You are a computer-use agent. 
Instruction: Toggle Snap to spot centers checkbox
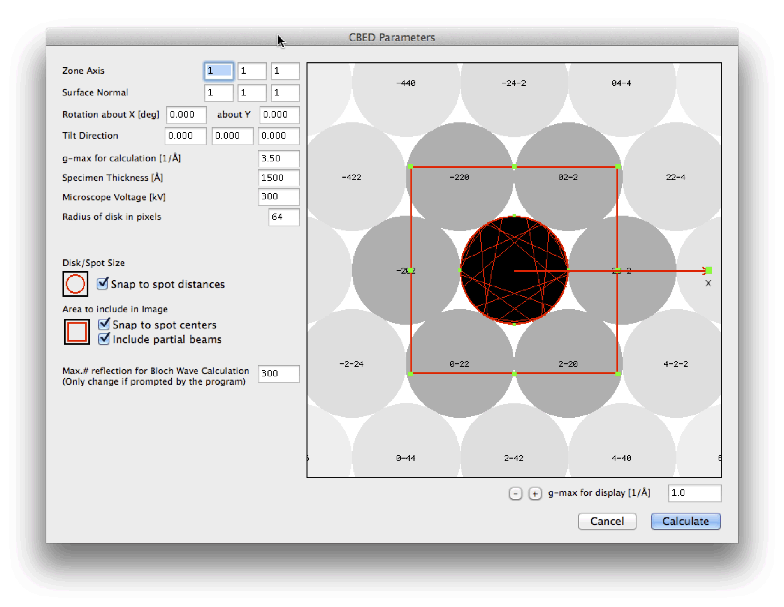[x=104, y=324]
